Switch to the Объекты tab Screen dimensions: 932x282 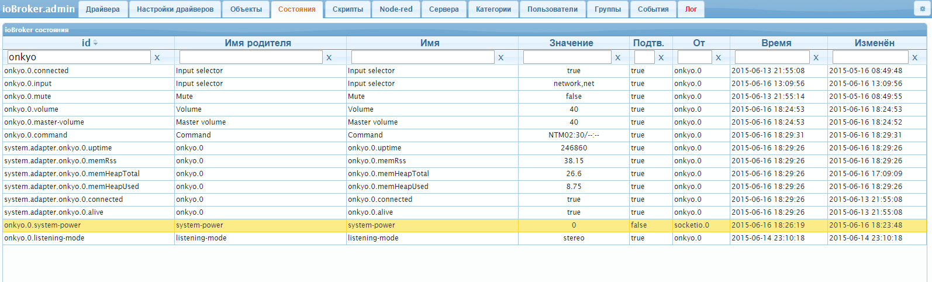pyautogui.click(x=246, y=9)
